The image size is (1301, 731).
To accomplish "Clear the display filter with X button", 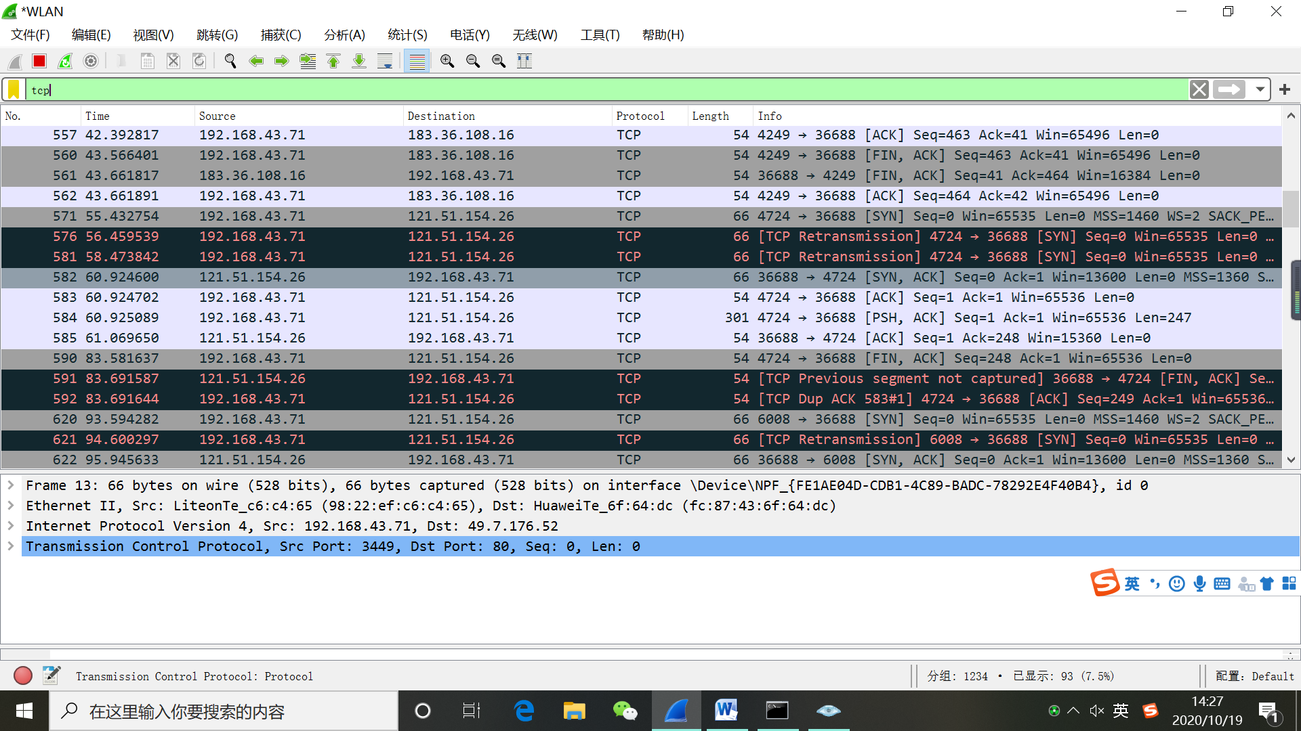I will point(1199,89).
